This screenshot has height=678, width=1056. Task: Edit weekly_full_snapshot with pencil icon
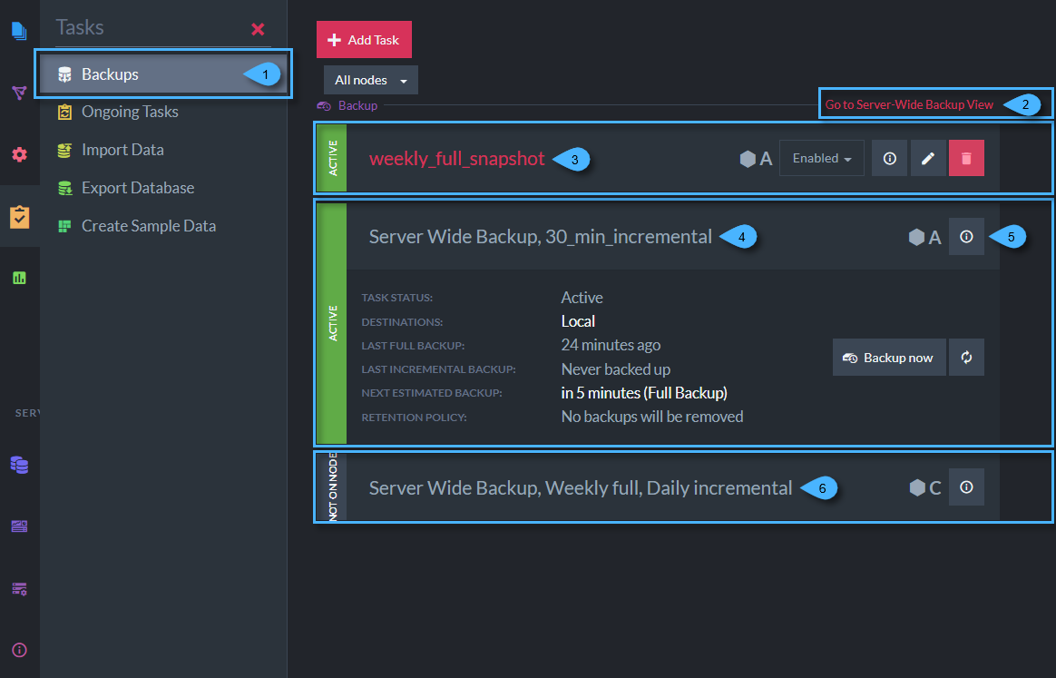pyautogui.click(x=928, y=158)
